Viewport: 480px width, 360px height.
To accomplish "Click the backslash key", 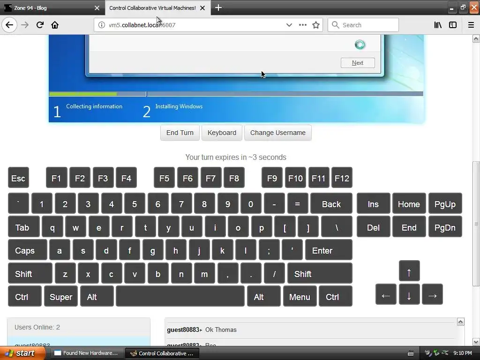I will [337, 227].
